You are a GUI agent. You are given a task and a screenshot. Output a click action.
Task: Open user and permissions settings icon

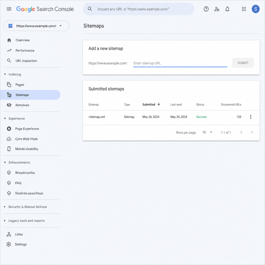[x=217, y=9]
